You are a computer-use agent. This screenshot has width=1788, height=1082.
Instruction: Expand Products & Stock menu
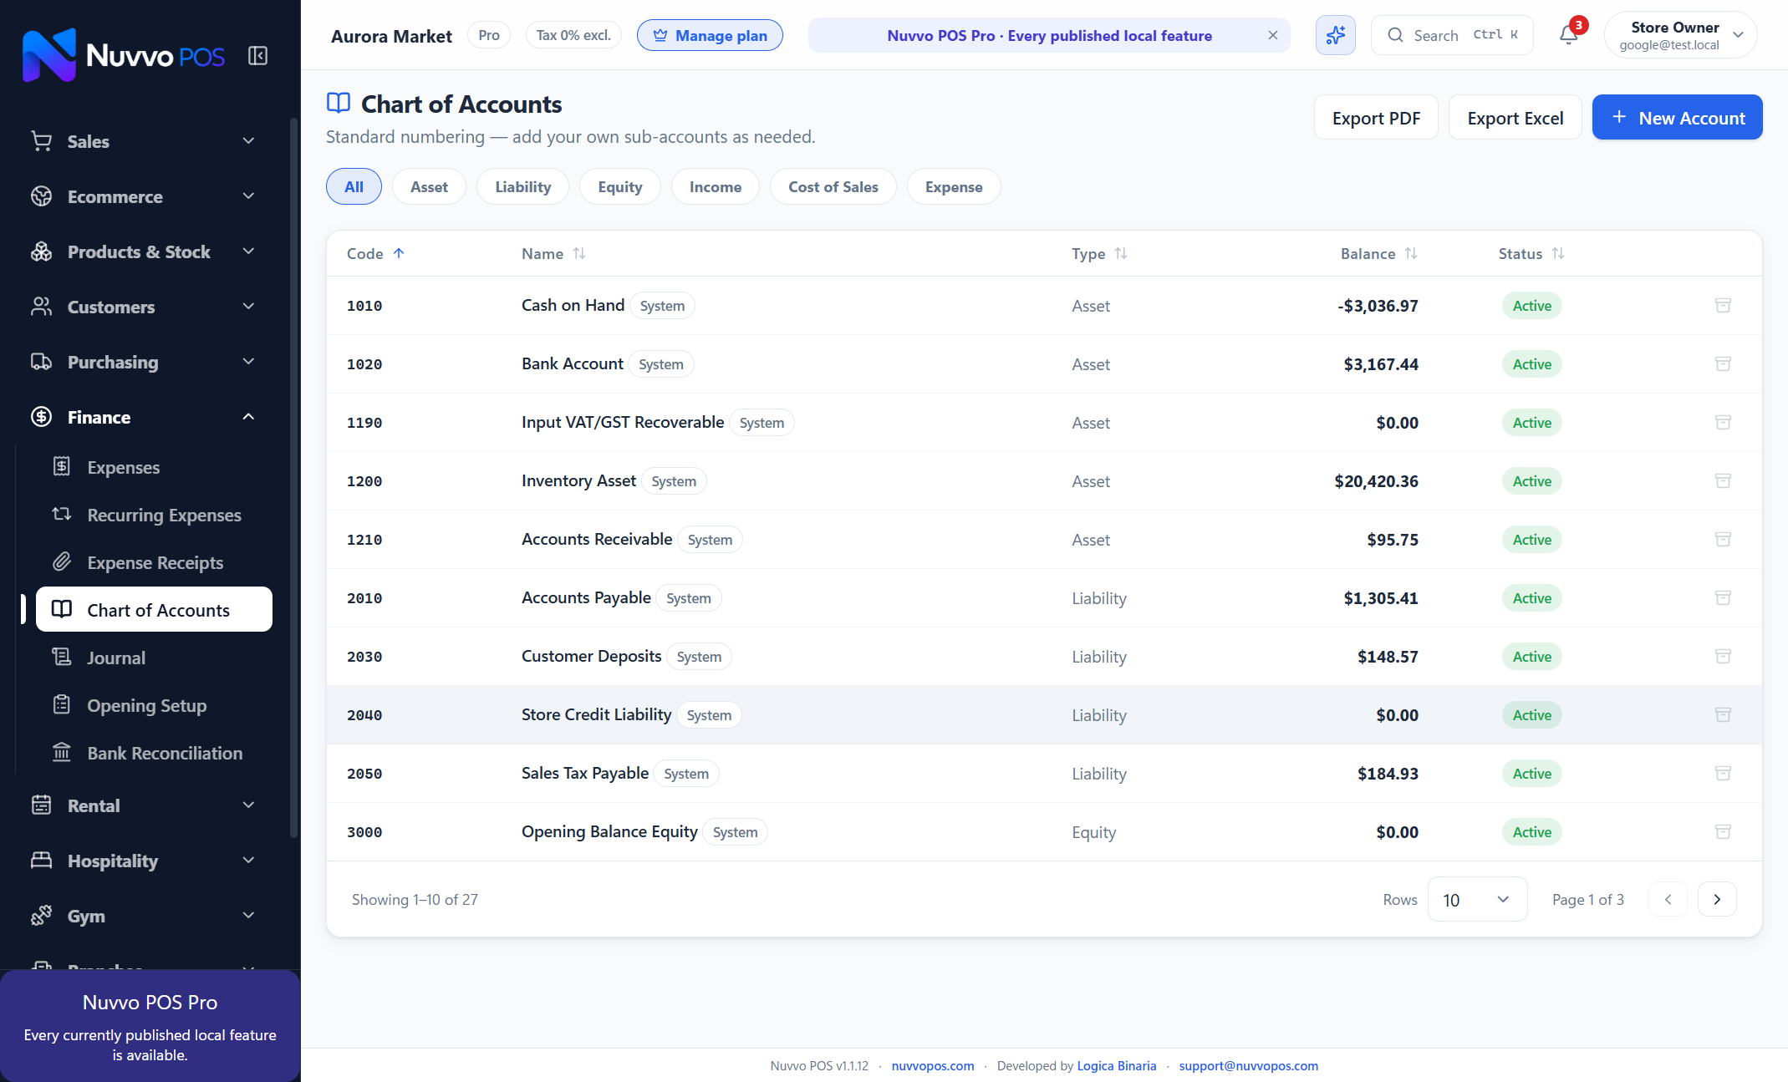click(x=144, y=251)
